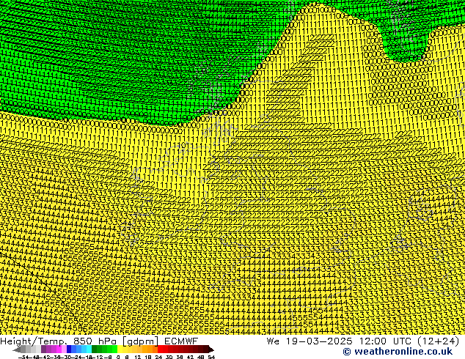Click the 30 label on the color scale
Screen dimensions: 465x359
pos(169,358)
